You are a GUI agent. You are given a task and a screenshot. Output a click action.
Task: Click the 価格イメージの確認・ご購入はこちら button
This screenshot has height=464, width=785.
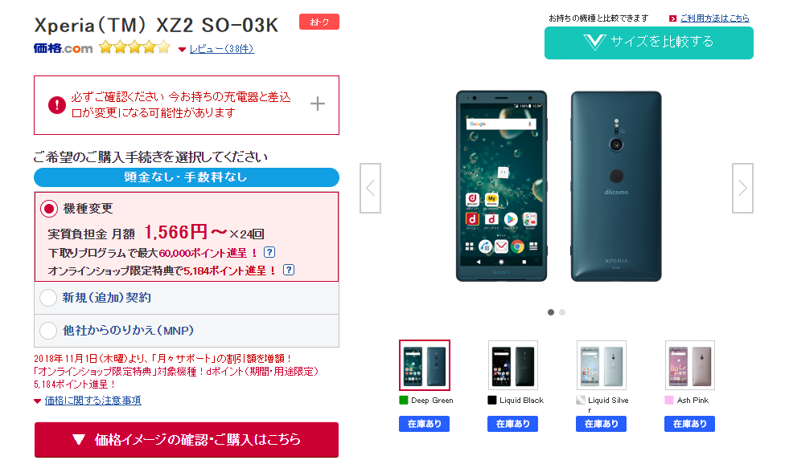point(187,440)
